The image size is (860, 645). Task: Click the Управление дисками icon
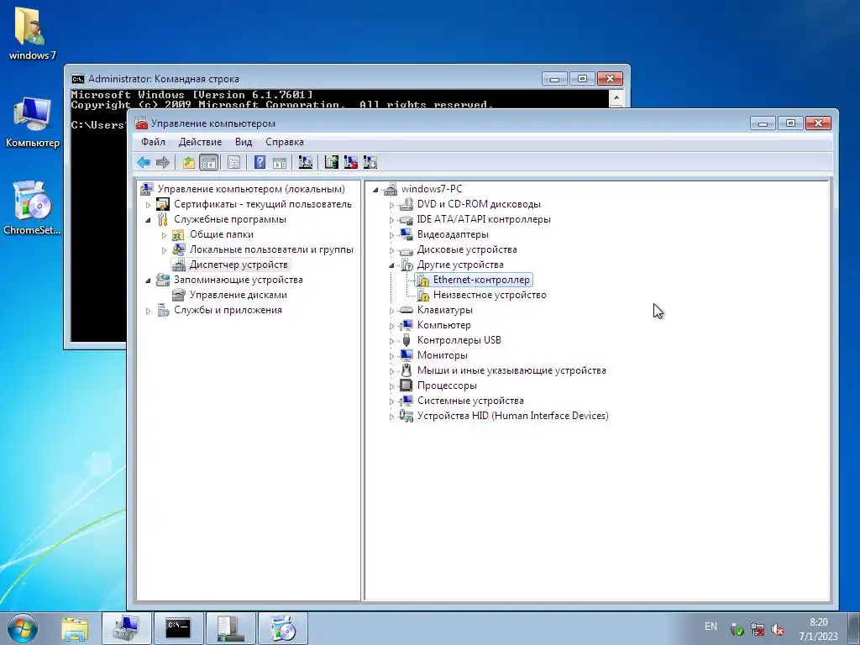coord(178,295)
